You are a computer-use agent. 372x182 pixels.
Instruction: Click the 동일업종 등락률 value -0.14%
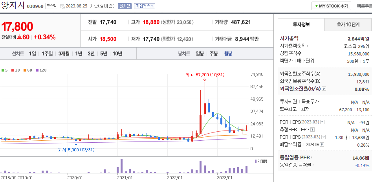(362, 165)
